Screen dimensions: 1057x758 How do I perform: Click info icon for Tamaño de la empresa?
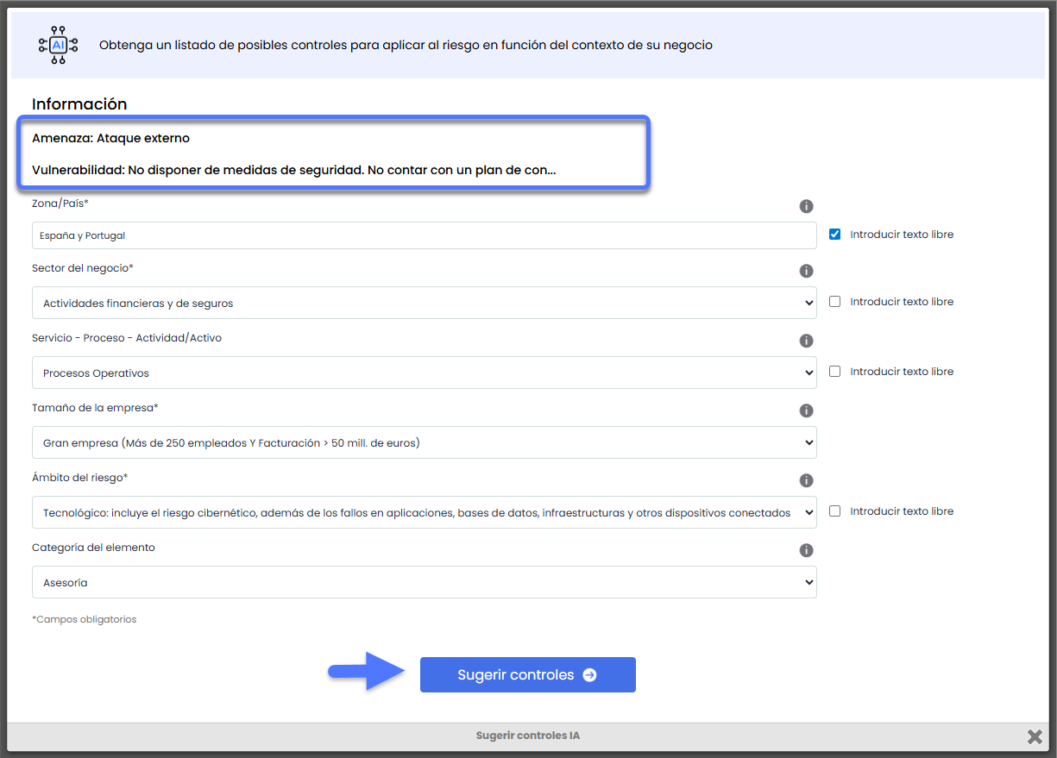point(806,410)
